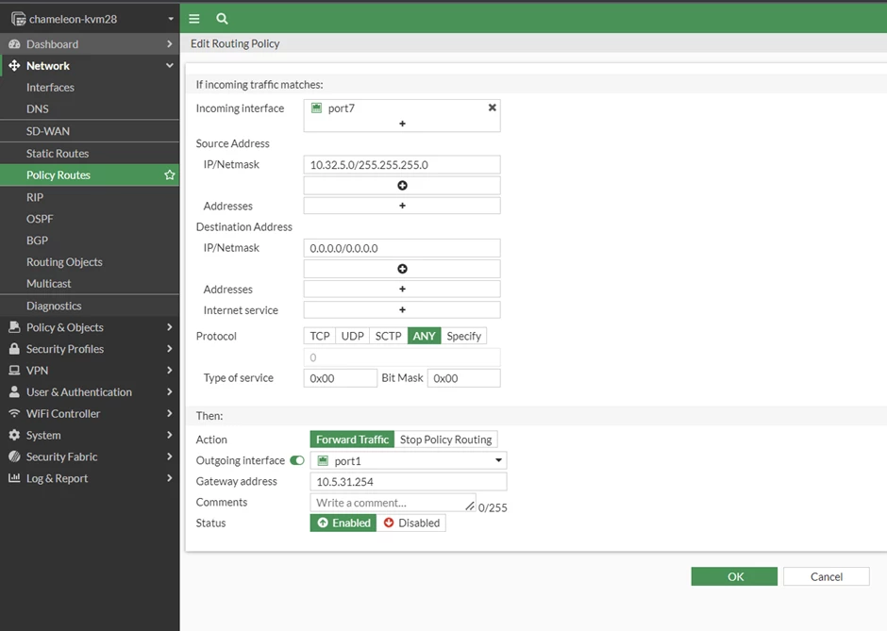Open the outgoing interface port1 dropdown
Screen dimensions: 887x631
coord(498,460)
